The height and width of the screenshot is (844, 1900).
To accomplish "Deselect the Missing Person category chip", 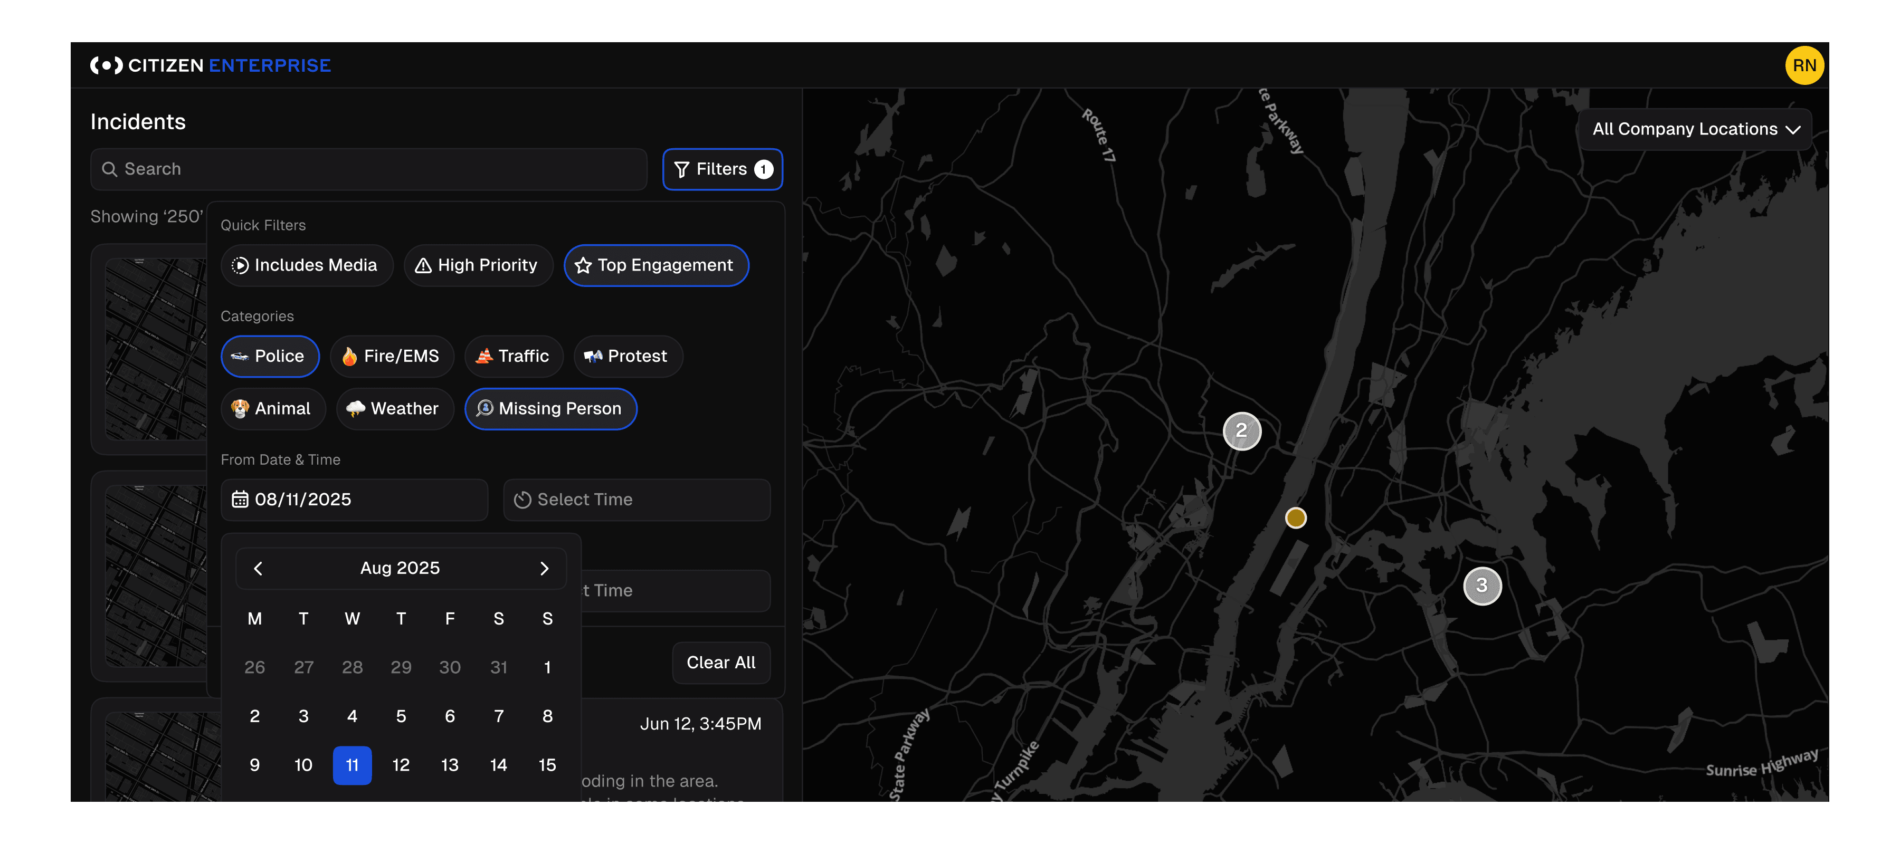I will pyautogui.click(x=550, y=409).
